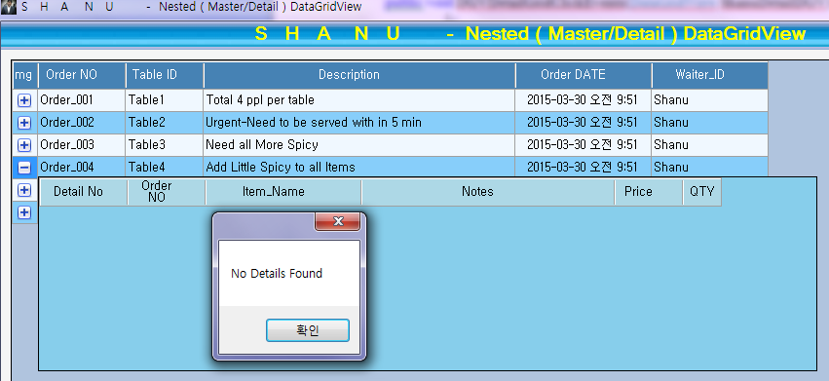Select the Table3 cell
Screen dimensions: 829x381
[x=165, y=145]
